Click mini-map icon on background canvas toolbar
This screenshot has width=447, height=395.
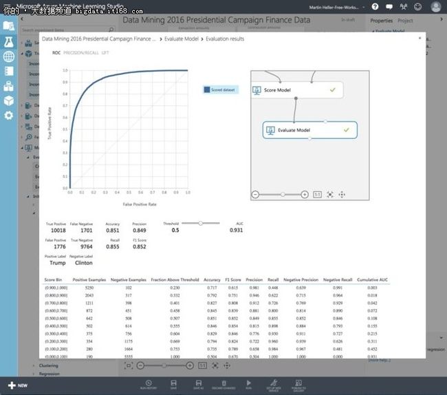(129, 365)
